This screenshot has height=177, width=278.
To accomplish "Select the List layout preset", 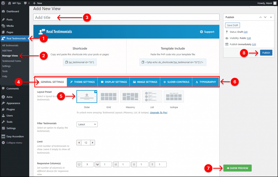I will click(x=152, y=96).
